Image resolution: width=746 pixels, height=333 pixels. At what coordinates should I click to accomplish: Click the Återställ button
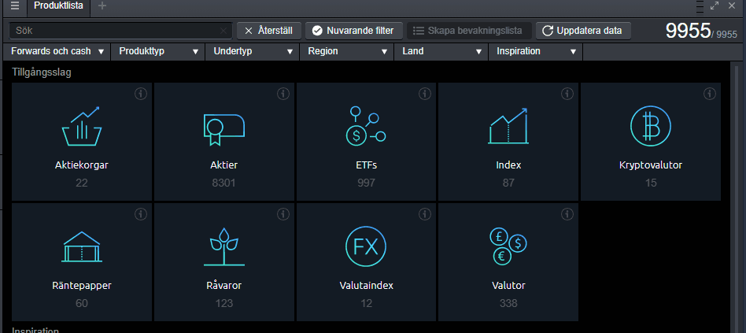[x=270, y=31]
